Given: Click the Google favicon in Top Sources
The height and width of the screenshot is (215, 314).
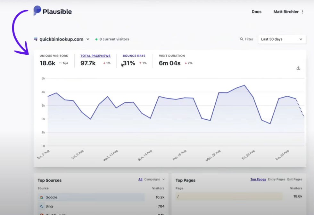Looking at the screenshot, I should click(x=42, y=197).
